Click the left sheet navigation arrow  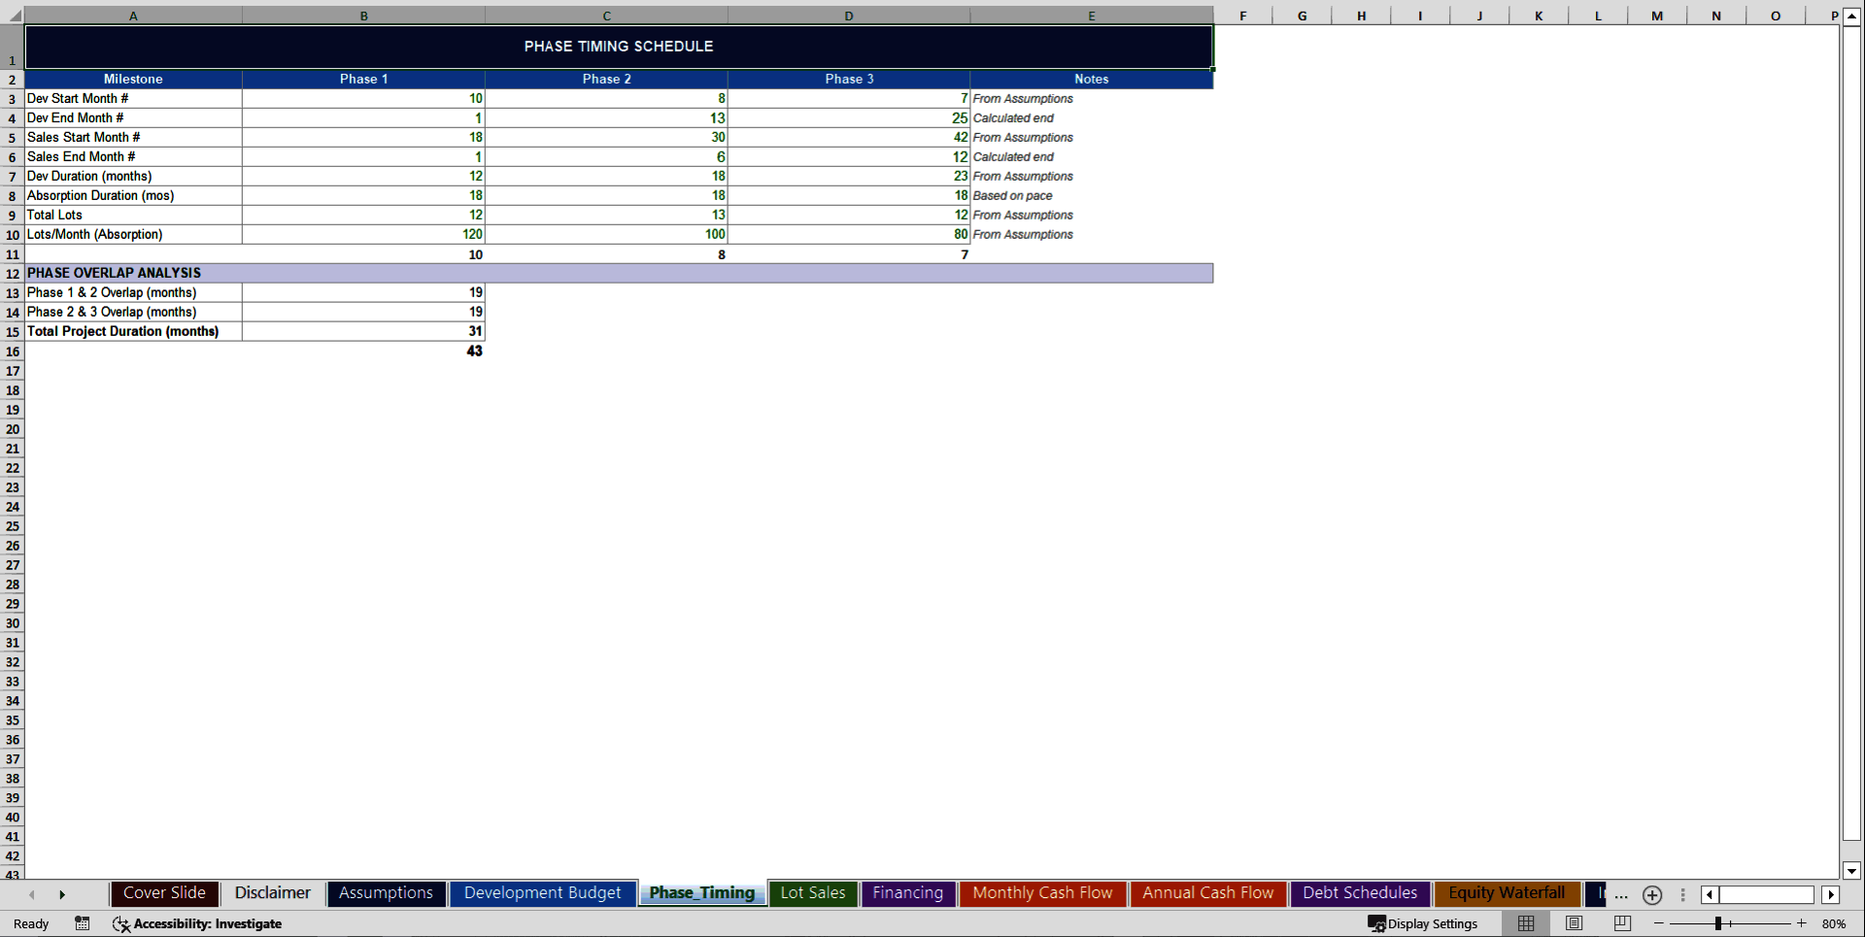click(x=32, y=894)
